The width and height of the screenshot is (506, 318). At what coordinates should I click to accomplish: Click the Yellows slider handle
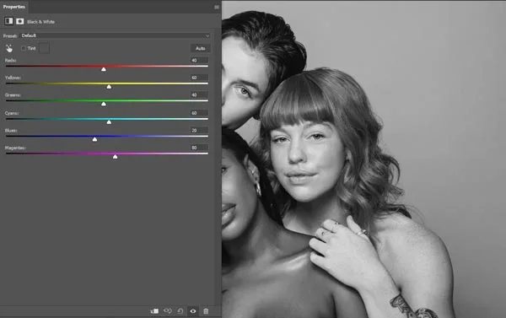[x=109, y=87]
